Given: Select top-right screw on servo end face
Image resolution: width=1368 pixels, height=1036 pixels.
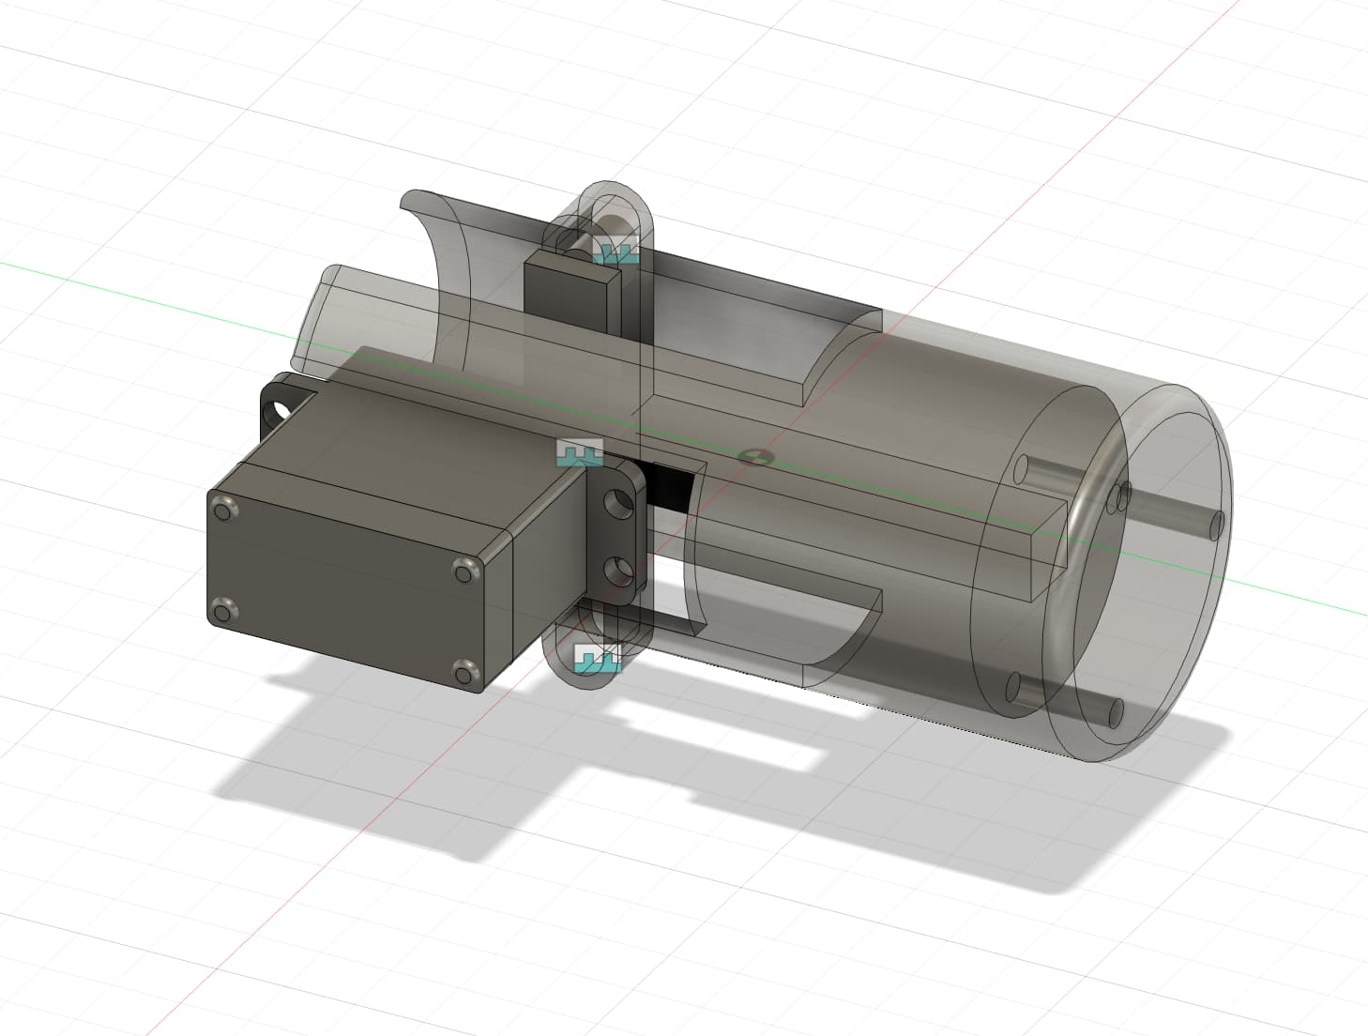Looking at the screenshot, I should coord(465,570).
